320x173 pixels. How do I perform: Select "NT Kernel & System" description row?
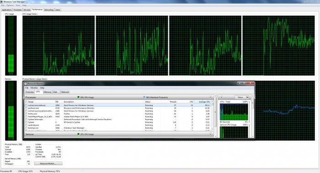pyautogui.click(x=72, y=122)
